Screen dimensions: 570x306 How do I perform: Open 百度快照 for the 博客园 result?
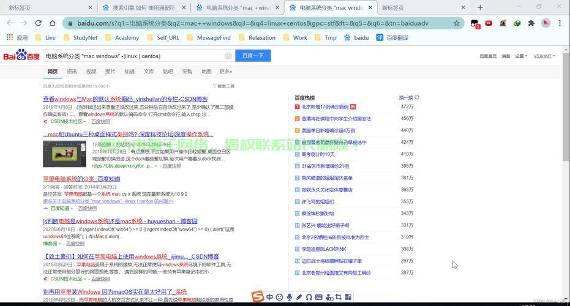point(75,244)
